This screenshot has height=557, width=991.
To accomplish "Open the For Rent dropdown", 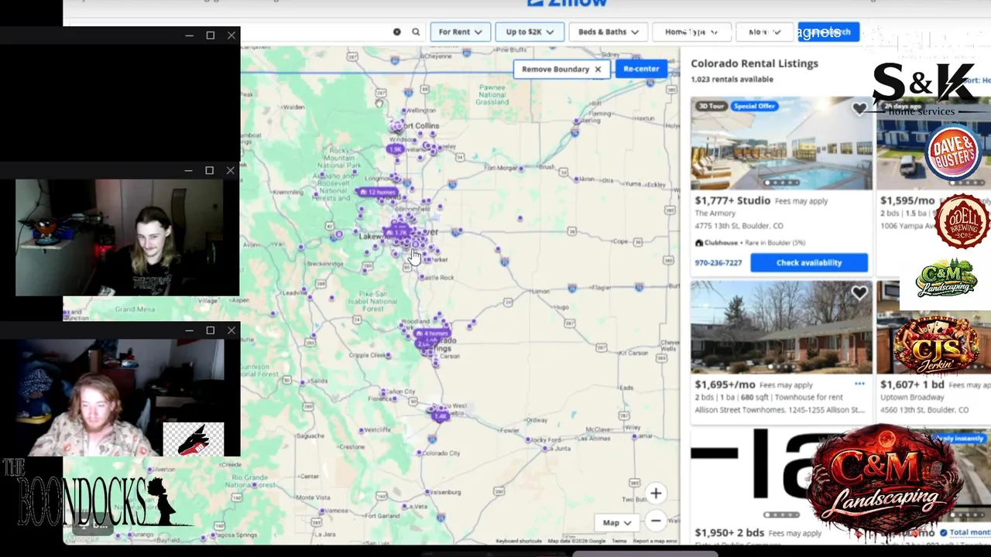I will click(460, 32).
